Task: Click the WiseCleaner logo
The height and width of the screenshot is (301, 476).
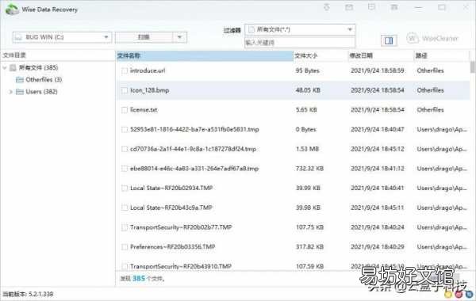Action: tap(413, 39)
